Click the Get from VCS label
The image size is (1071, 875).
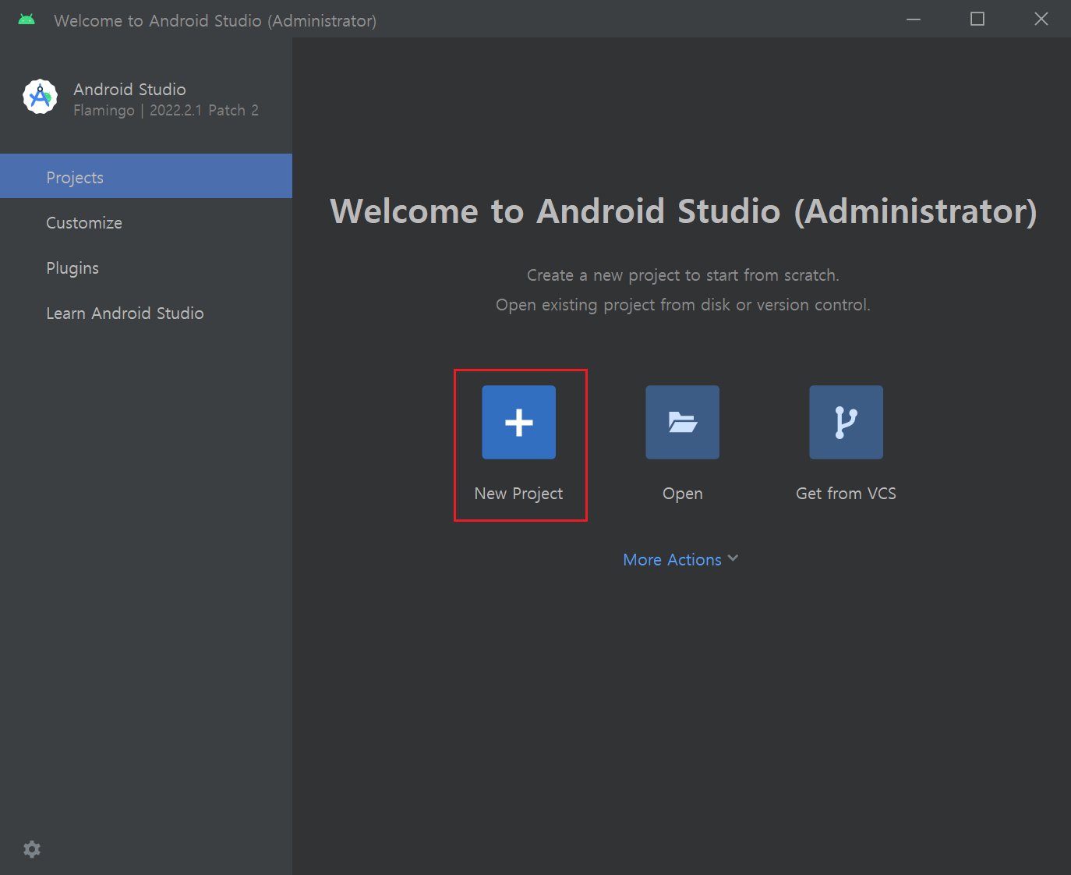846,494
